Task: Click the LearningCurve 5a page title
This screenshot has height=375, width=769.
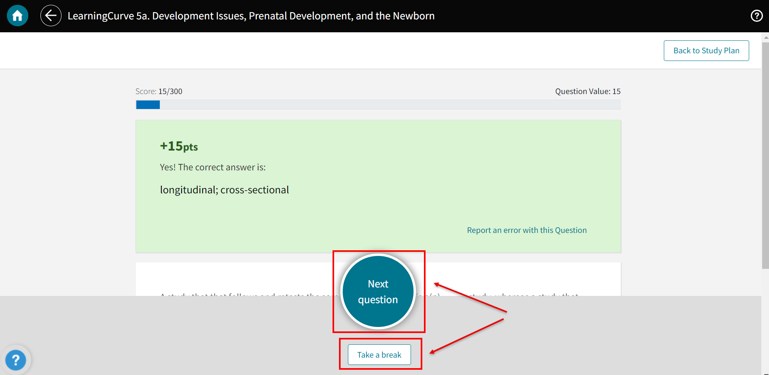Action: [251, 16]
